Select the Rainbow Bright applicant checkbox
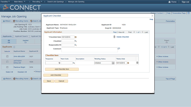The height and width of the screenshot is (107, 191). [x=7, y=67]
